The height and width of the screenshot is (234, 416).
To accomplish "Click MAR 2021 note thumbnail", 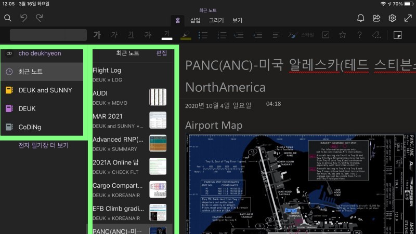I will 158,120.
